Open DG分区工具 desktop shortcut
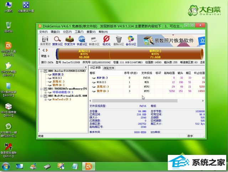Screen dimensions: 228x172 pyautogui.click(x=9, y=49)
